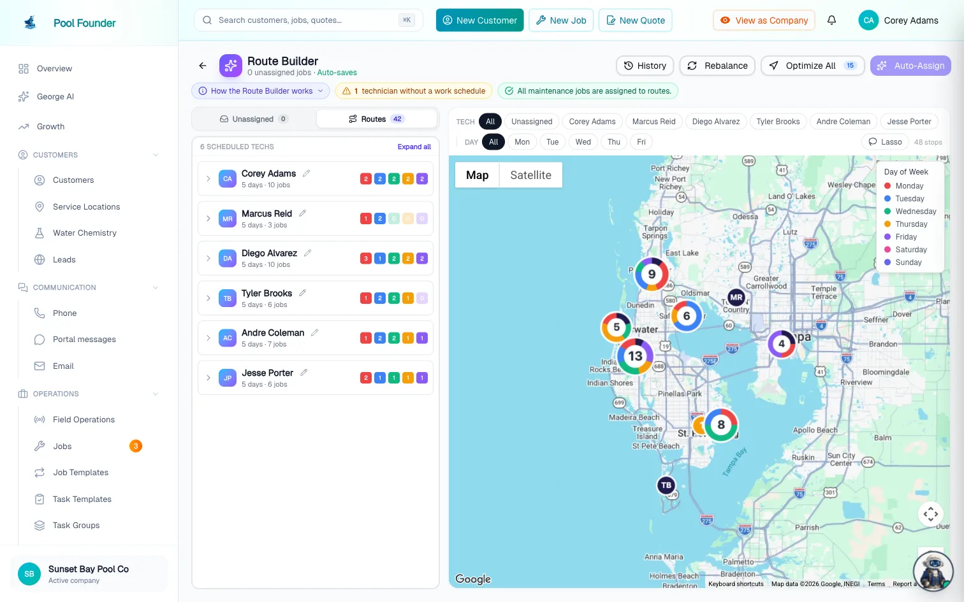
Task: Filter techs to Unassigned chip
Action: 532,122
